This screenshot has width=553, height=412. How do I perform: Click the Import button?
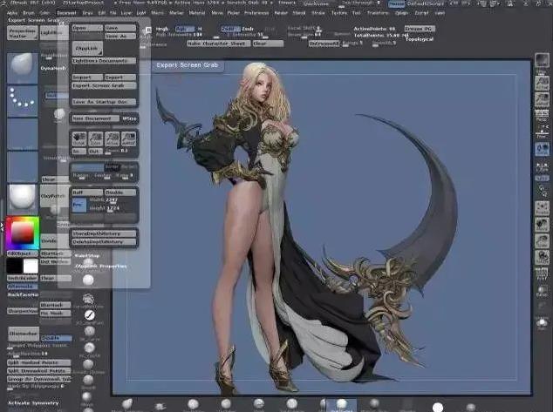pos(87,78)
